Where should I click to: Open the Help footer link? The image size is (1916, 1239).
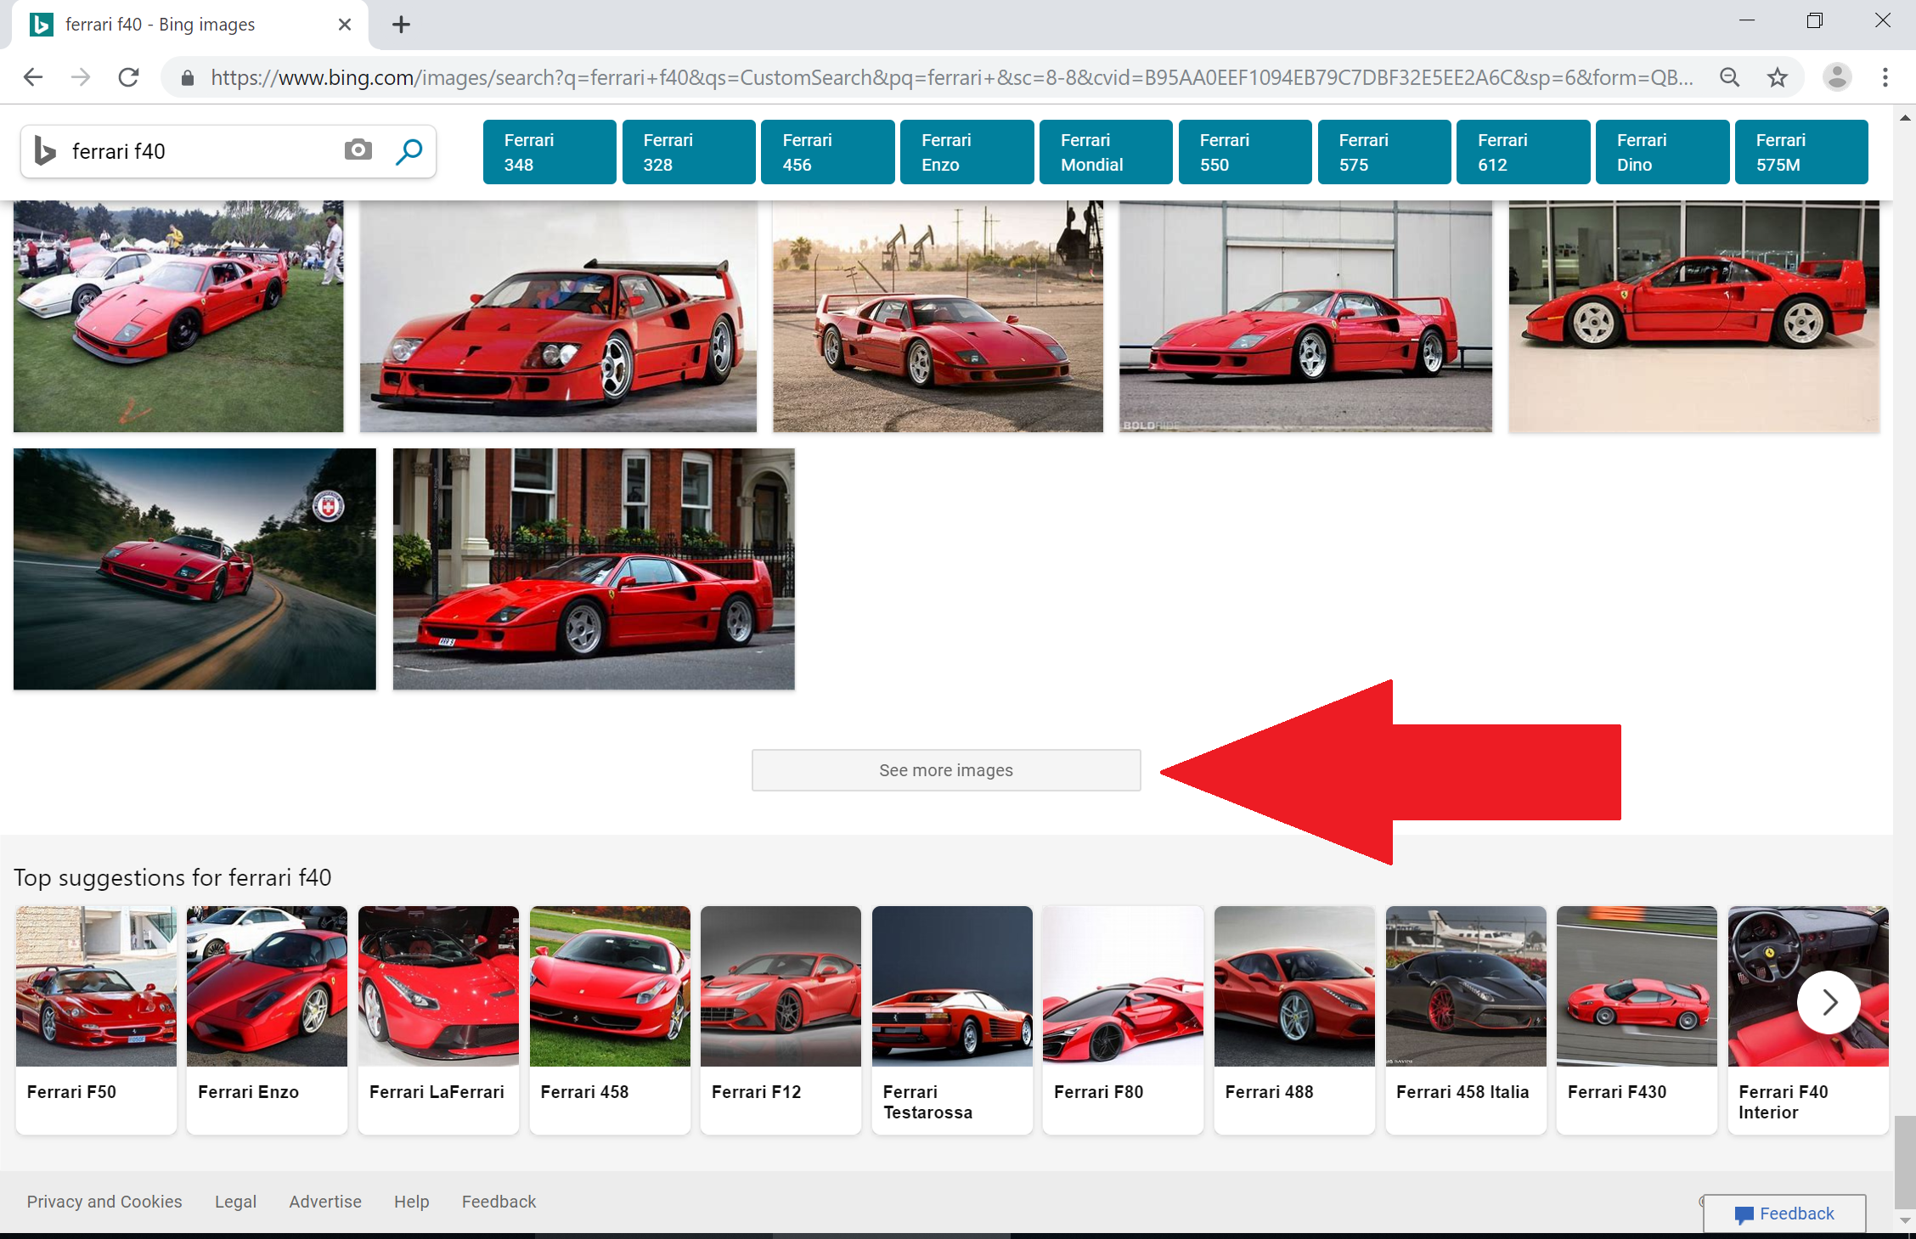411,1202
